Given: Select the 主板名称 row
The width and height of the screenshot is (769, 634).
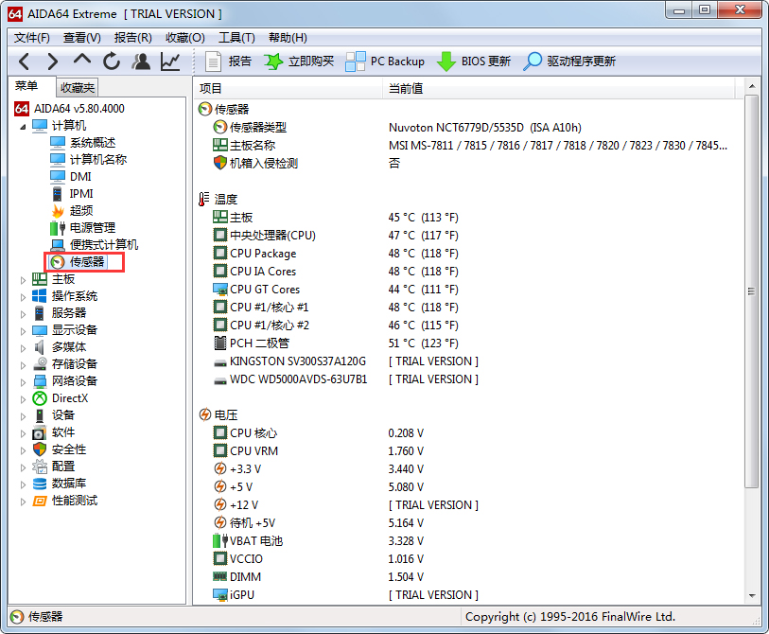Looking at the screenshot, I should coord(468,146).
